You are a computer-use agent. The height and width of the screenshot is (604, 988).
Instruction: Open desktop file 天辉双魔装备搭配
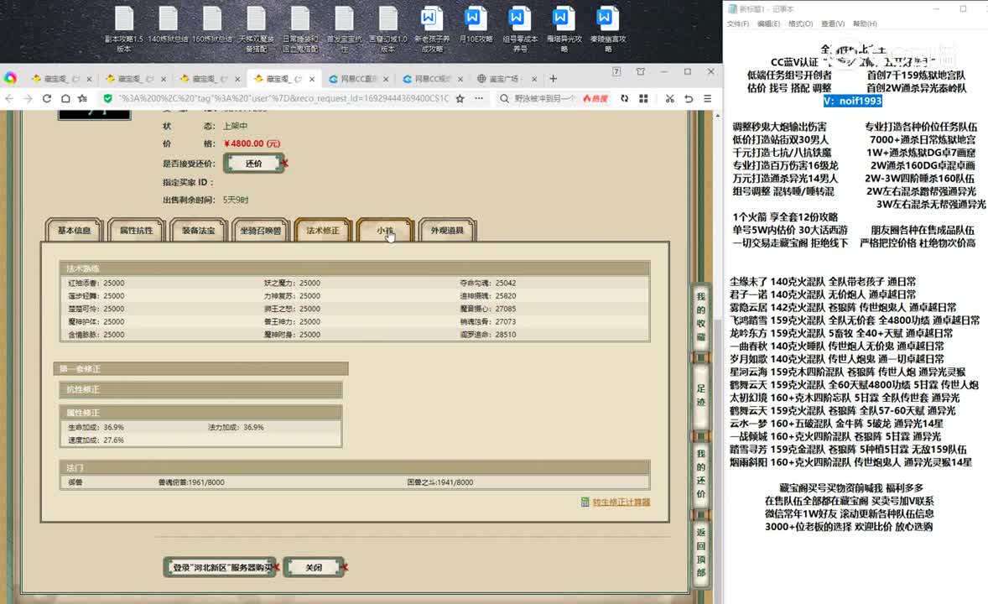pyautogui.click(x=256, y=29)
